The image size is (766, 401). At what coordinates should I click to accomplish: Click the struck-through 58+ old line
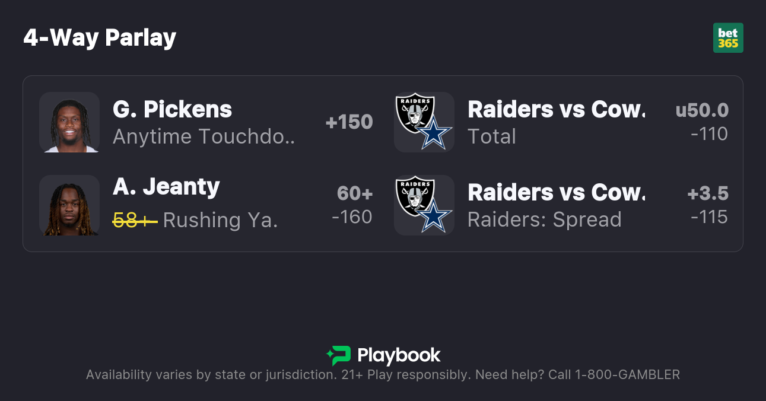point(135,220)
